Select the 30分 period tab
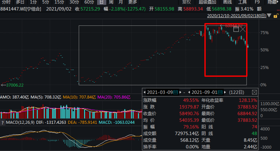 [x=74, y=2]
